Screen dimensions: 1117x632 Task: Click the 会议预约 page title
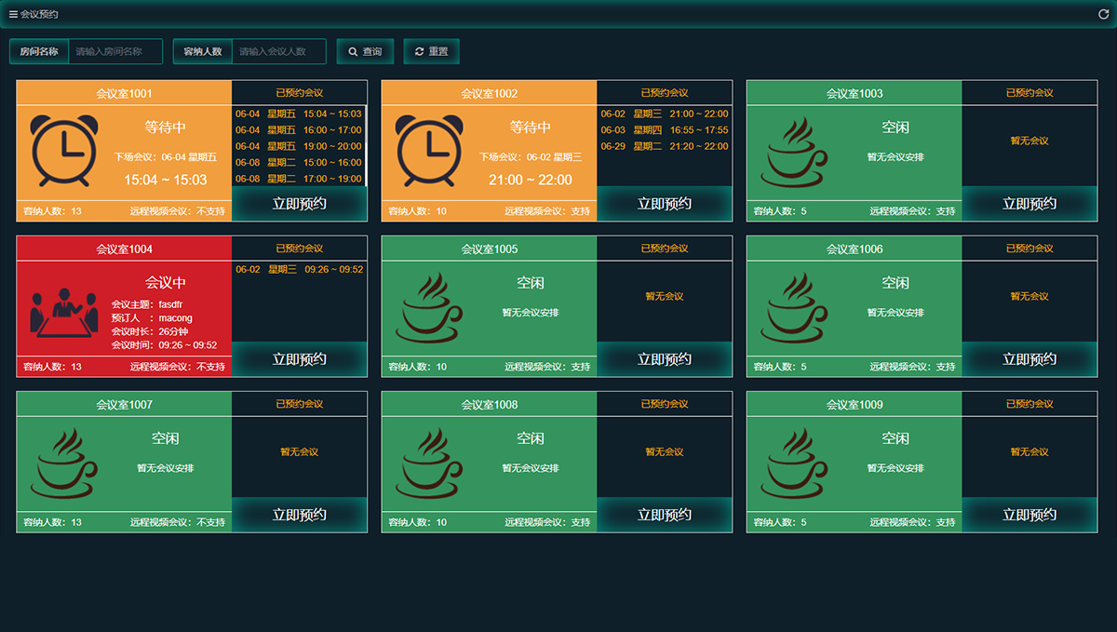click(x=39, y=15)
